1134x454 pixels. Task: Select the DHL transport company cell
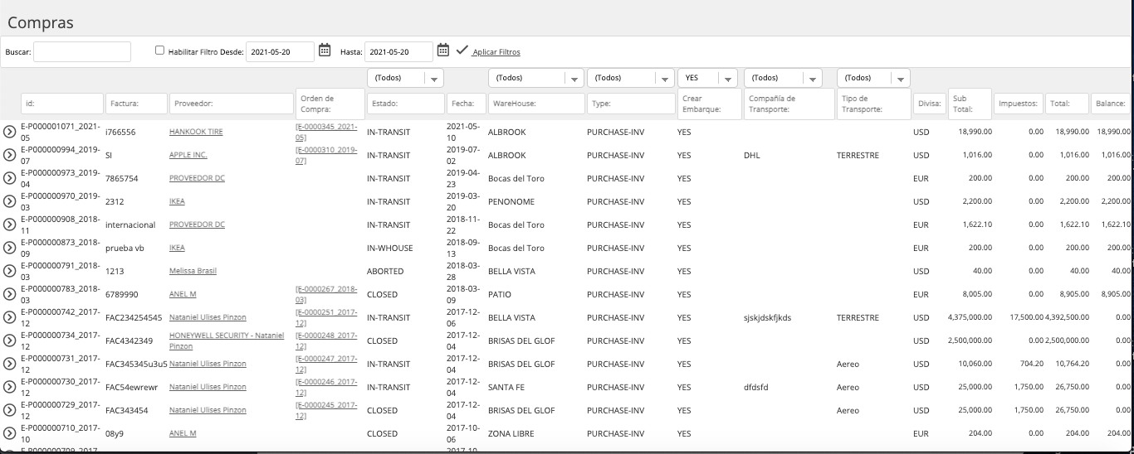point(752,155)
